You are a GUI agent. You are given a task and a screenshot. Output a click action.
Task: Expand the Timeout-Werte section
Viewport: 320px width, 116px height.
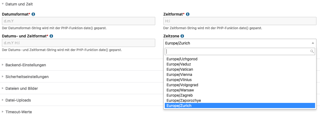(x=19, y=112)
